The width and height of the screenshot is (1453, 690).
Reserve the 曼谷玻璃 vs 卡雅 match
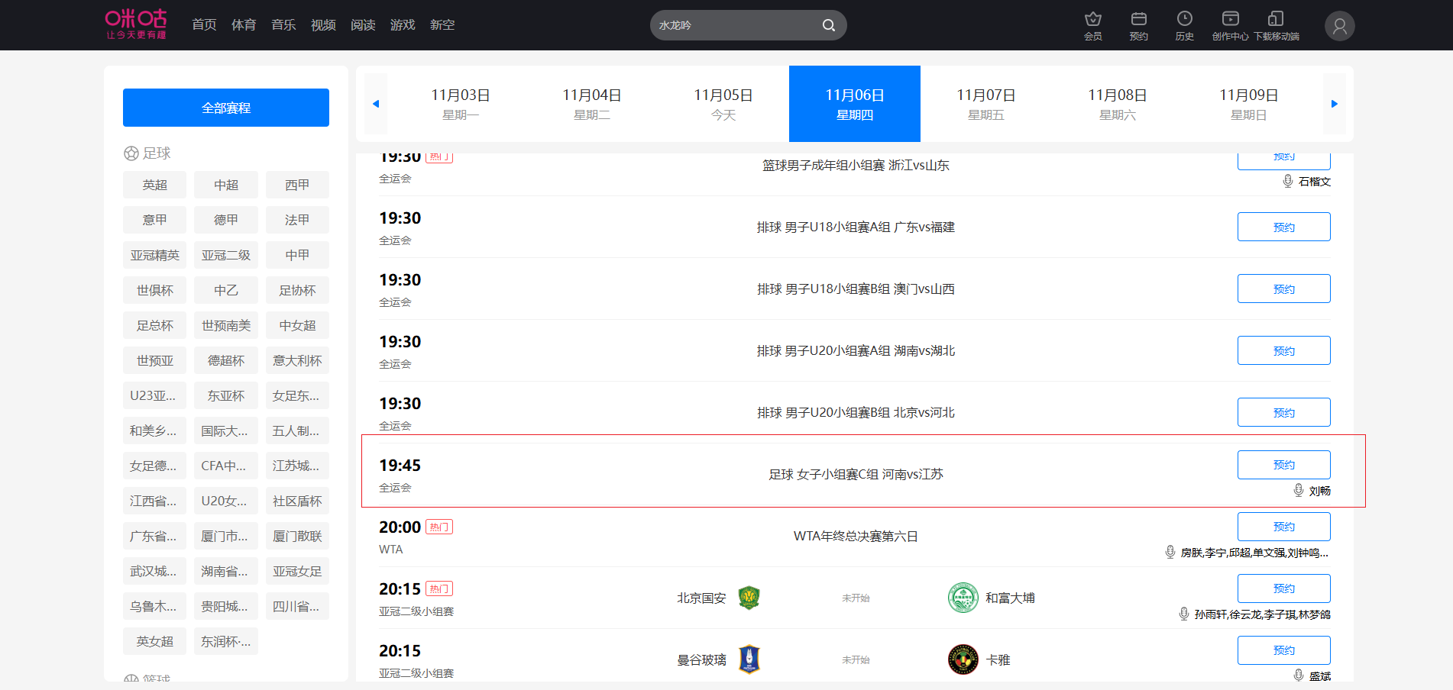1284,650
